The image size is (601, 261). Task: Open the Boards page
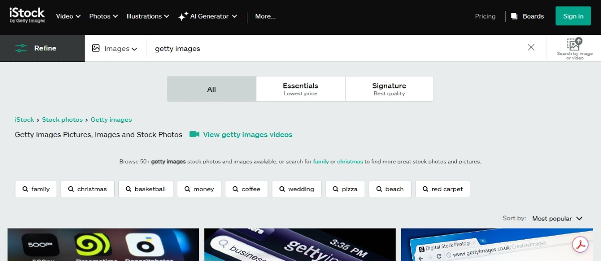(x=527, y=16)
